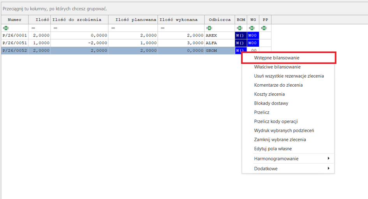Click the PP column filter operator icon
Image resolution: width=368 pixels, height=199 pixels.
[x=264, y=28]
